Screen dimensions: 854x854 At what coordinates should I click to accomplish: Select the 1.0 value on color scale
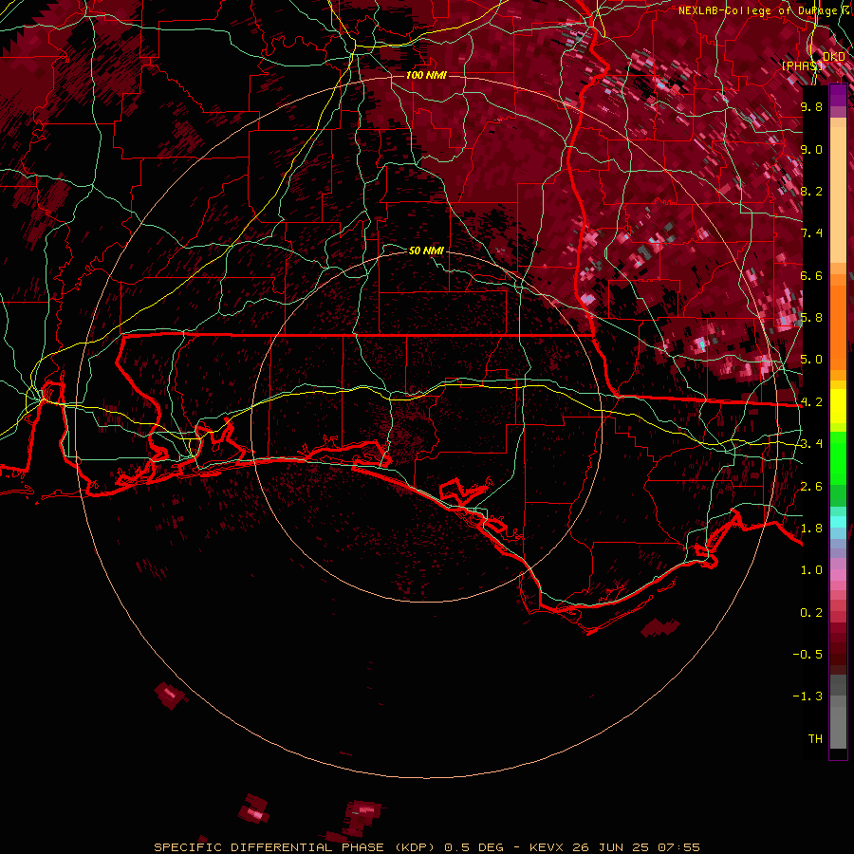[811, 570]
